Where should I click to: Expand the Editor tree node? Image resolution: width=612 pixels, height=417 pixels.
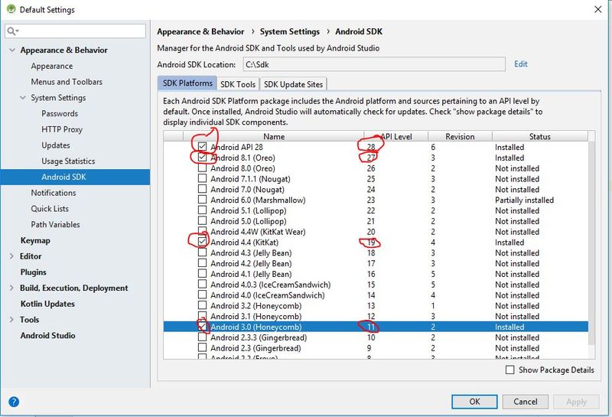tap(11, 256)
